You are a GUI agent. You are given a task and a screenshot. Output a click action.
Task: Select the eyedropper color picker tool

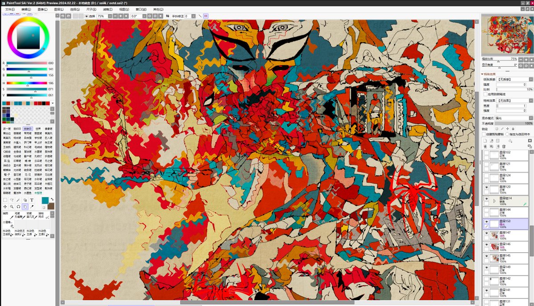pyautogui.click(x=32, y=207)
